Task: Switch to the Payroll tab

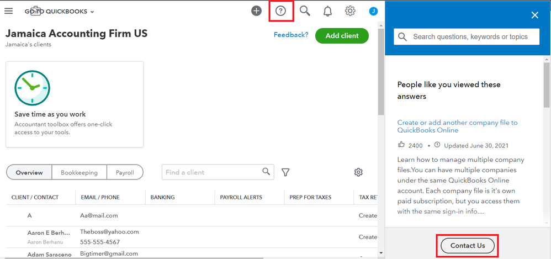Action: pos(125,172)
